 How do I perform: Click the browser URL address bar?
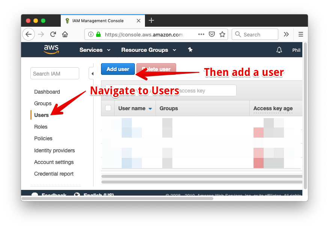click(156, 34)
